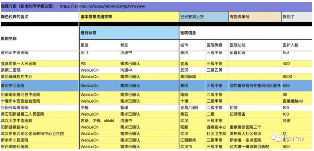This screenshot has height=151, width=314.
Task: Click the 十堰 city cell
Action: click(192, 101)
